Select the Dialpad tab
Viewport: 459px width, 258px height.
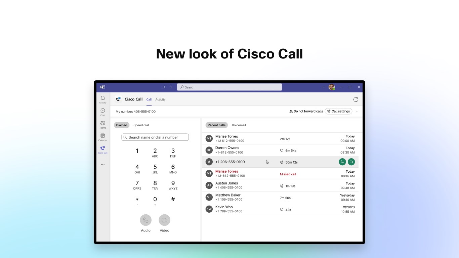(122, 125)
